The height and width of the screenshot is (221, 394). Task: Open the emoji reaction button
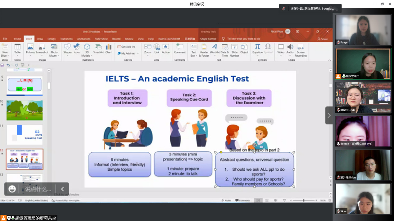[12, 189]
